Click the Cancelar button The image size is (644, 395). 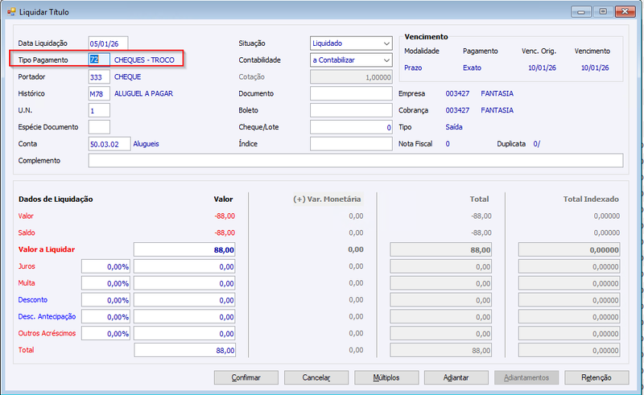coord(316,377)
